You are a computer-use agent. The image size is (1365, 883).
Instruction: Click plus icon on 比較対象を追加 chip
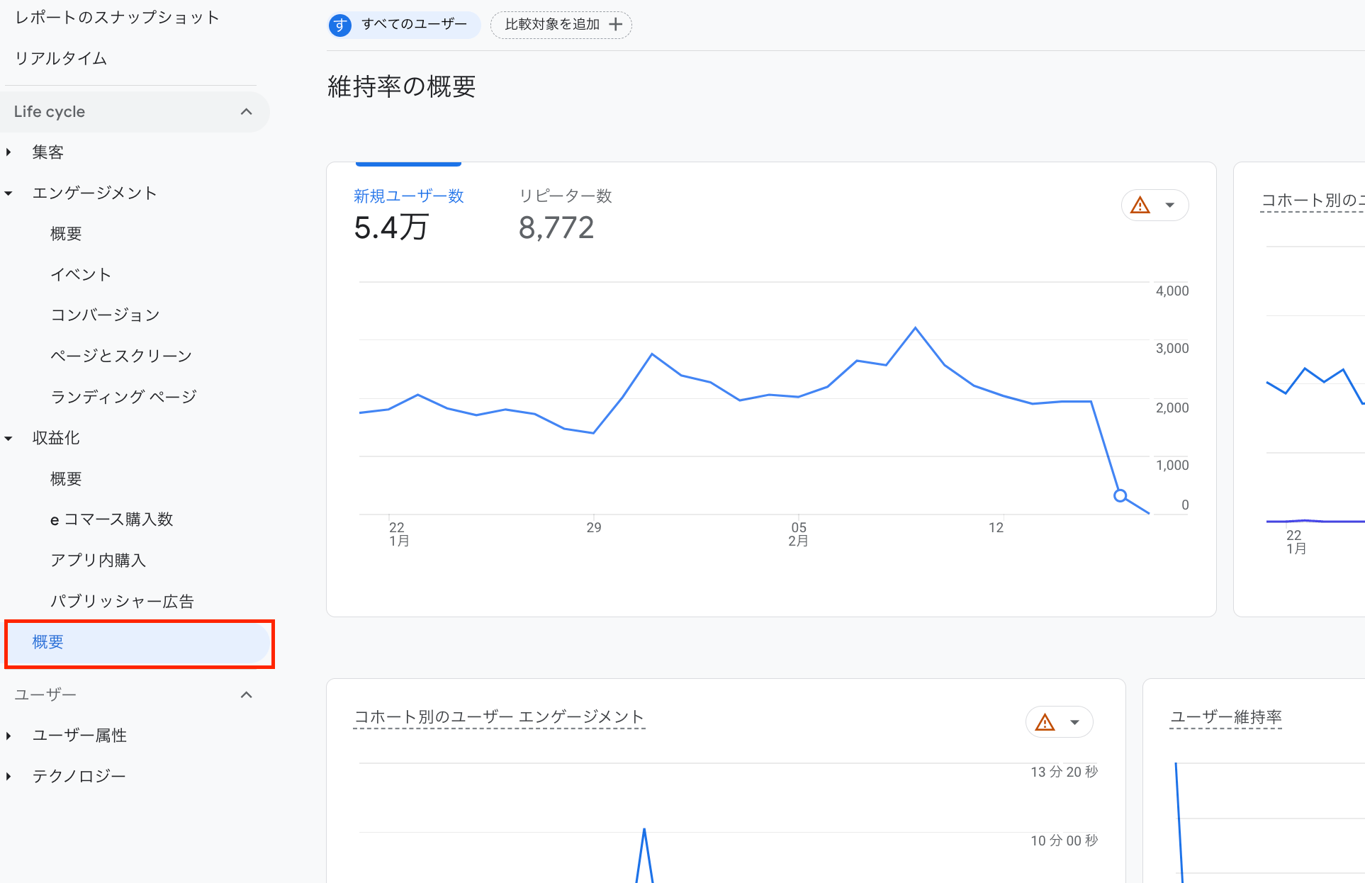616,25
